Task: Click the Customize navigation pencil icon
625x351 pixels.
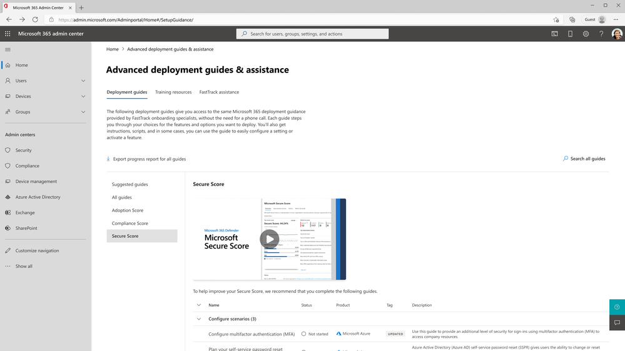Action: click(x=8, y=250)
